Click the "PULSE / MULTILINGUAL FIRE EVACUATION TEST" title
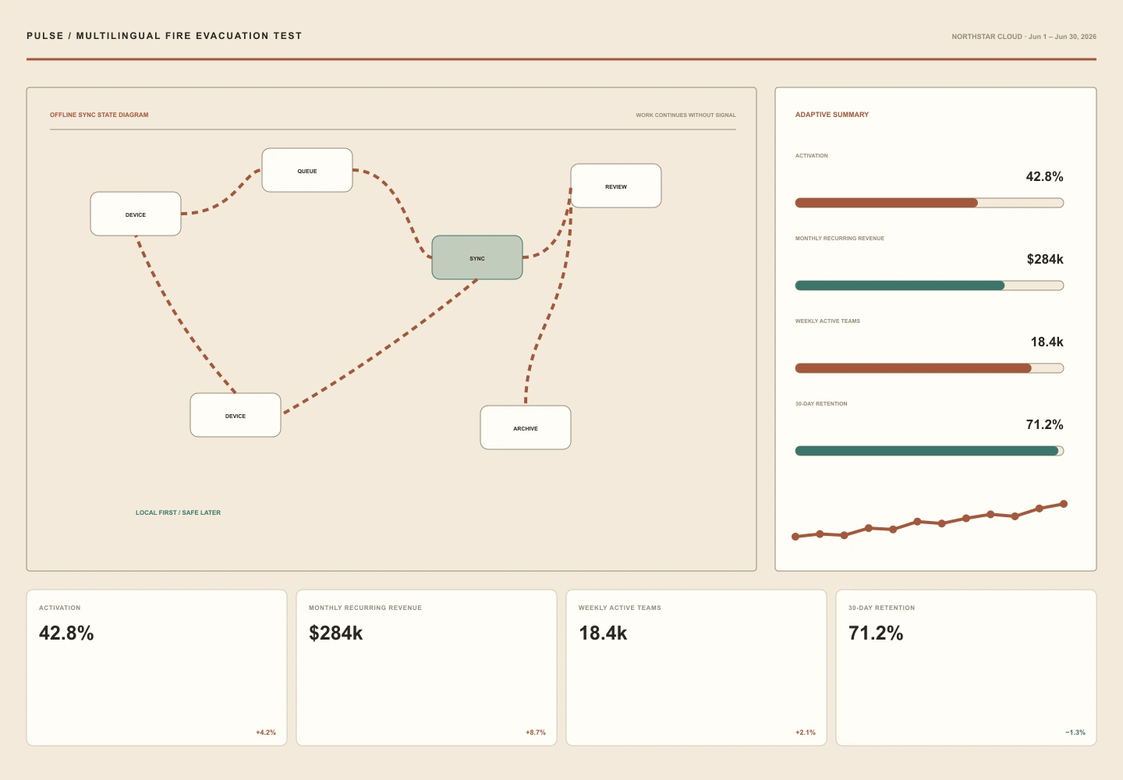 (165, 36)
